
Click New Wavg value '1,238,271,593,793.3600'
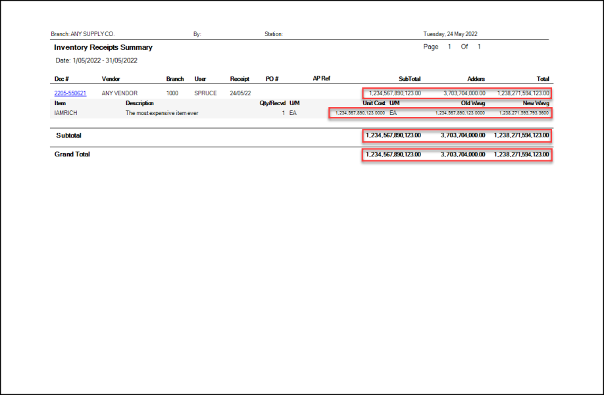(x=524, y=113)
